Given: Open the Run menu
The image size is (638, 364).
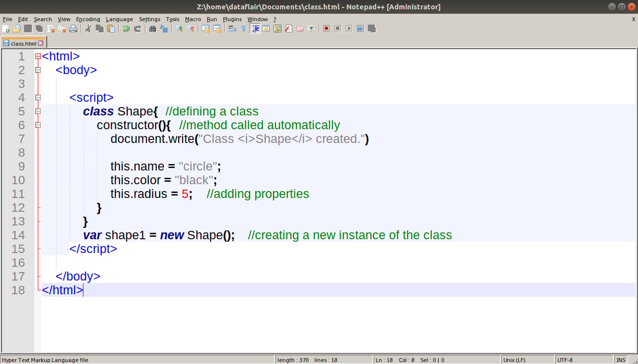Looking at the screenshot, I should click(212, 19).
